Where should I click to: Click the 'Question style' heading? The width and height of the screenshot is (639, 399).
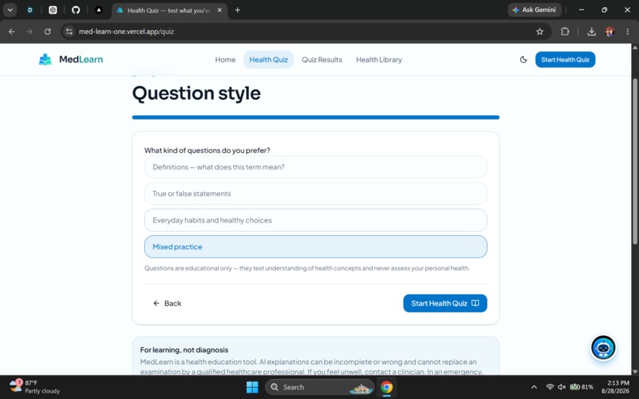click(x=196, y=93)
